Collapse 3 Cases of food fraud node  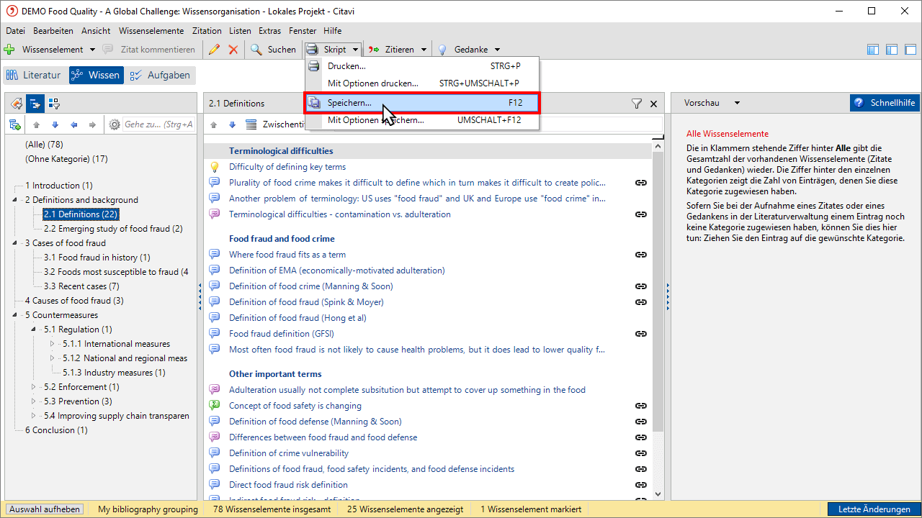tap(15, 243)
